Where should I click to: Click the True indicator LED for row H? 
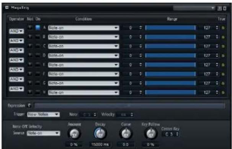pyautogui.click(x=223, y=93)
